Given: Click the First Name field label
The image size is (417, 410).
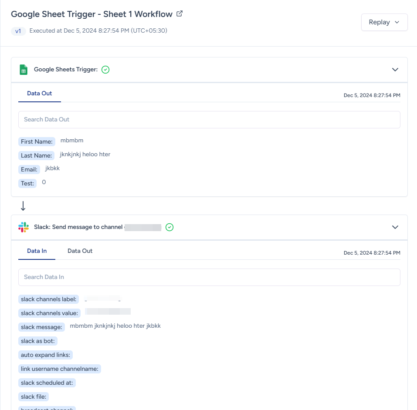Looking at the screenshot, I should pos(37,142).
